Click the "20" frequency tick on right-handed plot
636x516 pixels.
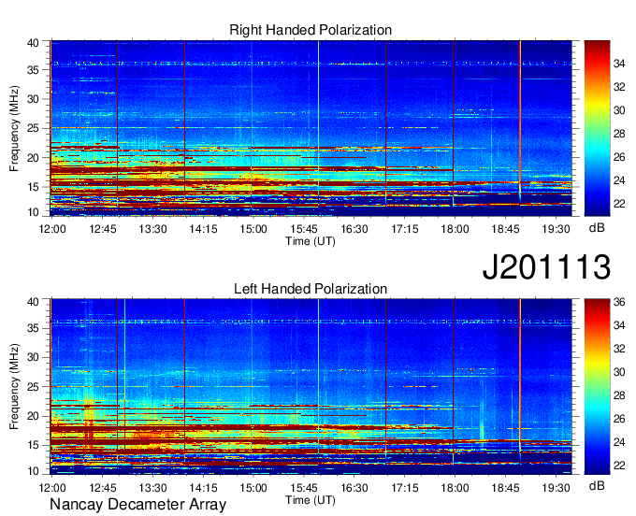click(33, 158)
